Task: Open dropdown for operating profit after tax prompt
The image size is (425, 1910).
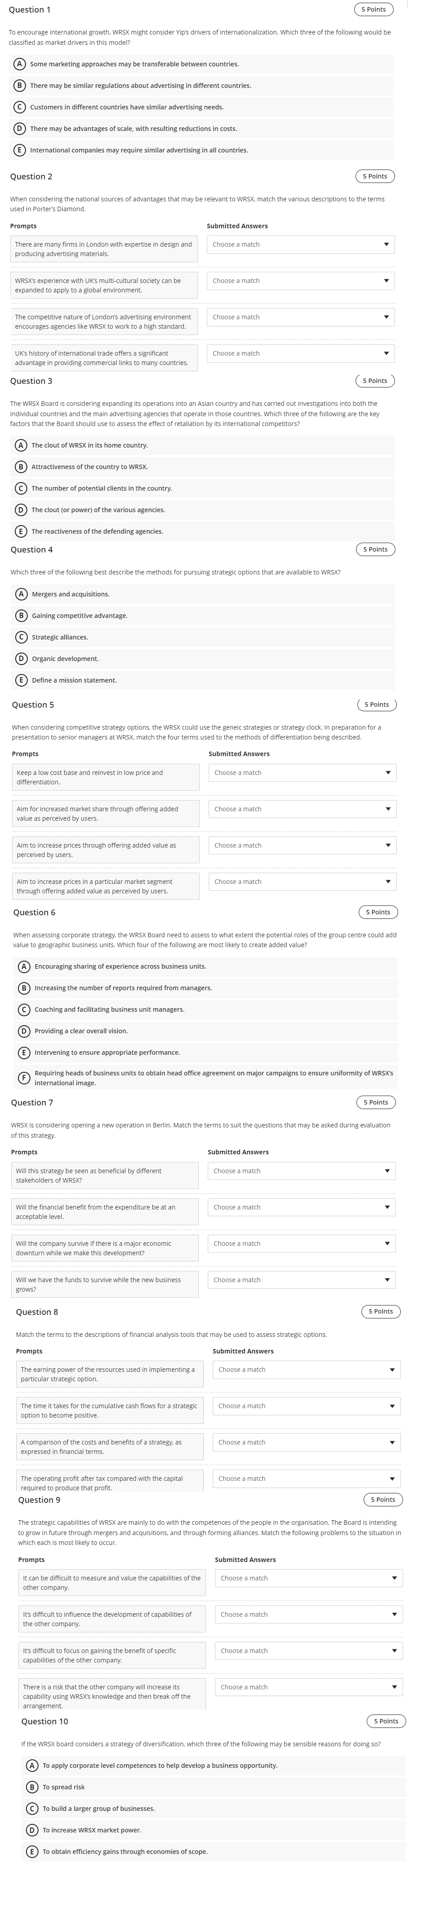Action: [x=306, y=1479]
